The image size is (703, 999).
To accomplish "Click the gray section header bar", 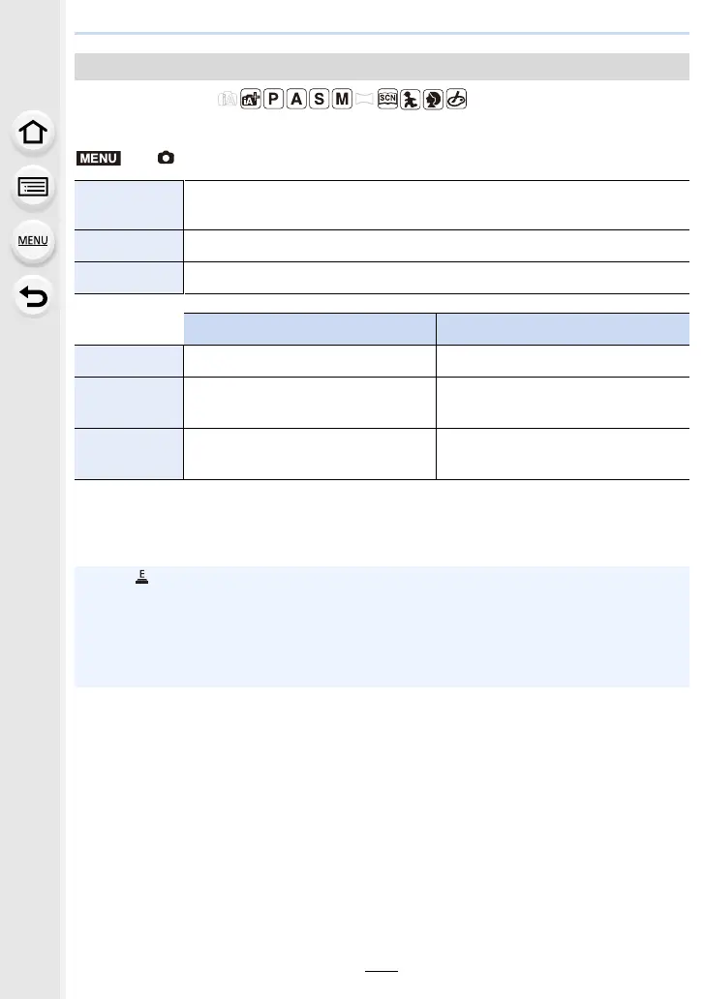I will 382,67.
